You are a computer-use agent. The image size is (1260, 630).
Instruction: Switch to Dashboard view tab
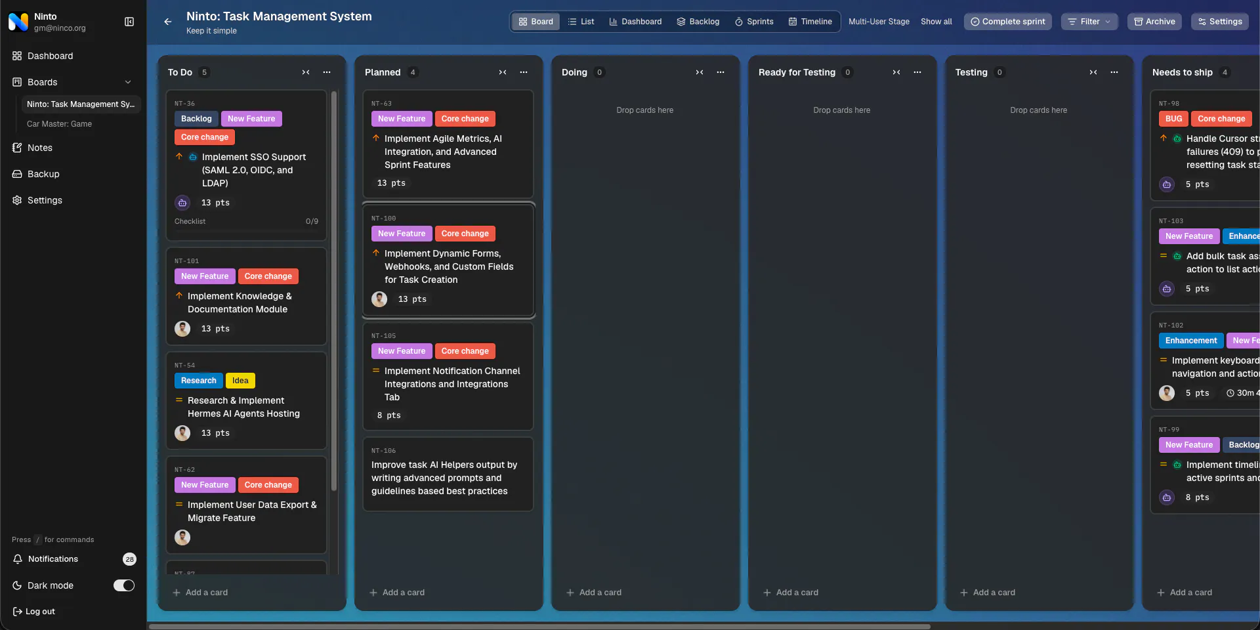click(x=635, y=22)
